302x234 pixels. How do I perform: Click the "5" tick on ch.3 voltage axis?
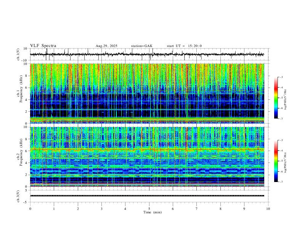(27, 190)
